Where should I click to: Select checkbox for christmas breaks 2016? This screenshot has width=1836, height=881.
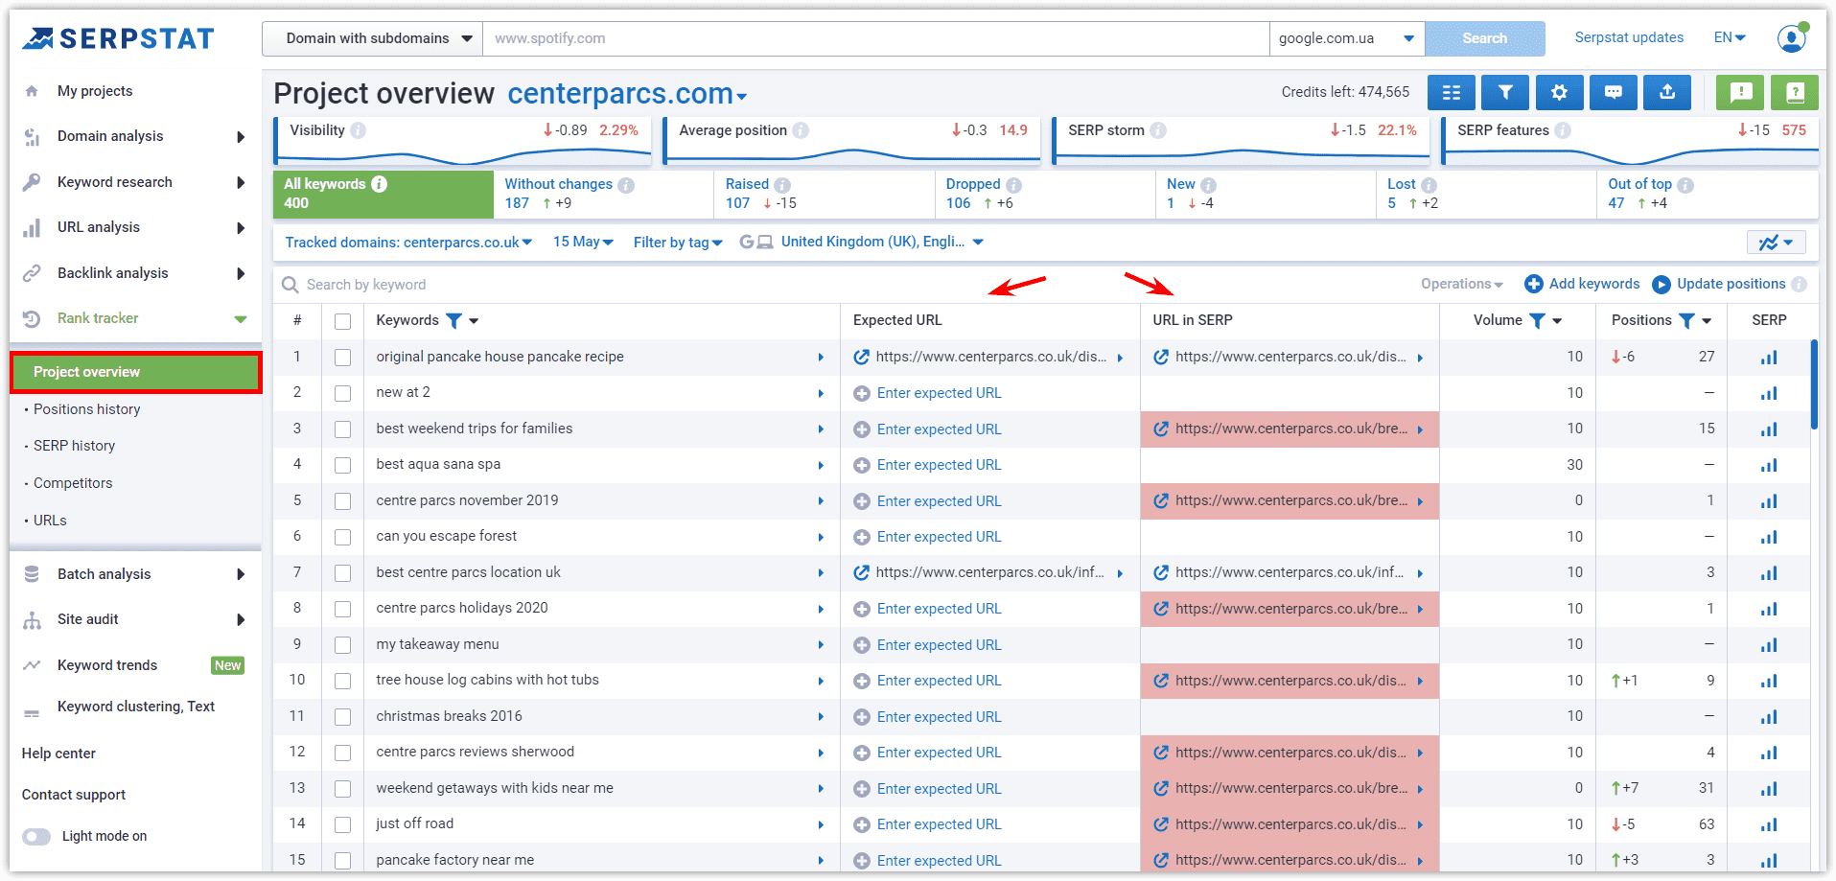point(342,717)
